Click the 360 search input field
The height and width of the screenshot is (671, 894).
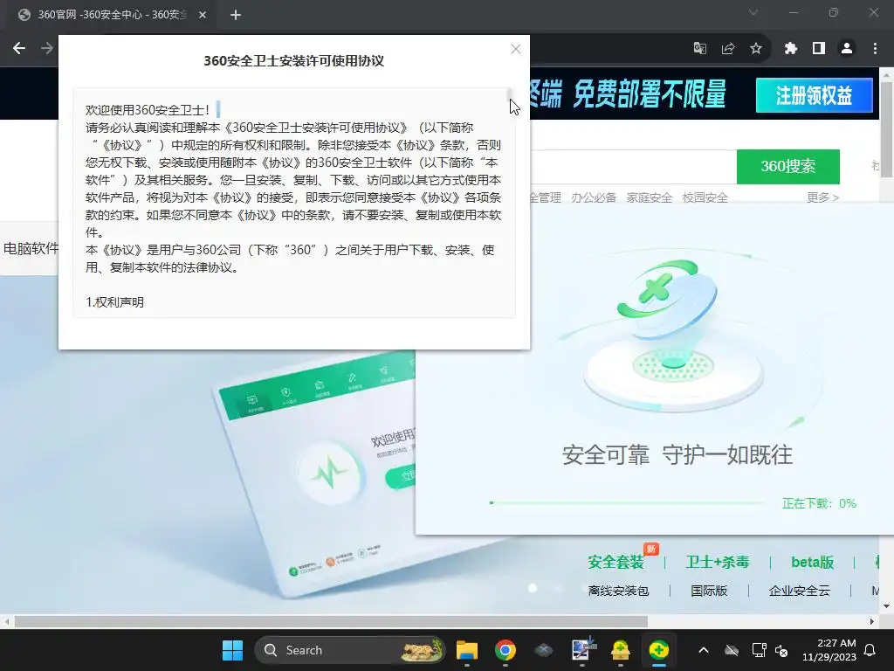click(633, 166)
